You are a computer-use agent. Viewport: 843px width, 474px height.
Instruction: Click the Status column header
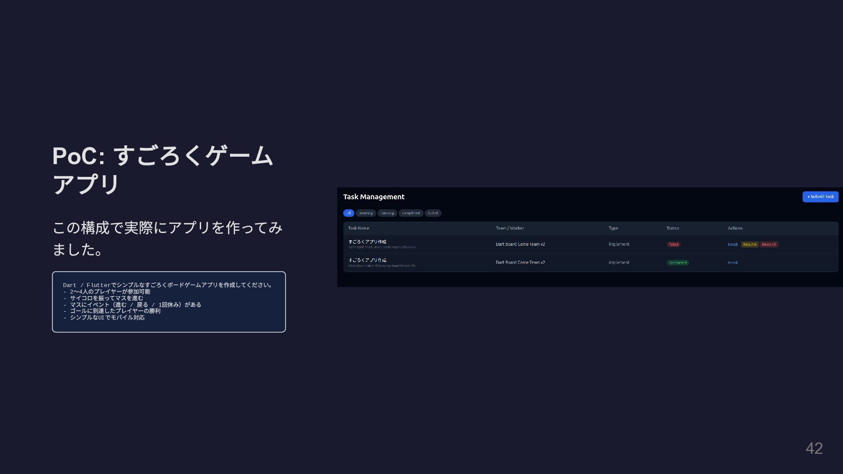click(673, 228)
